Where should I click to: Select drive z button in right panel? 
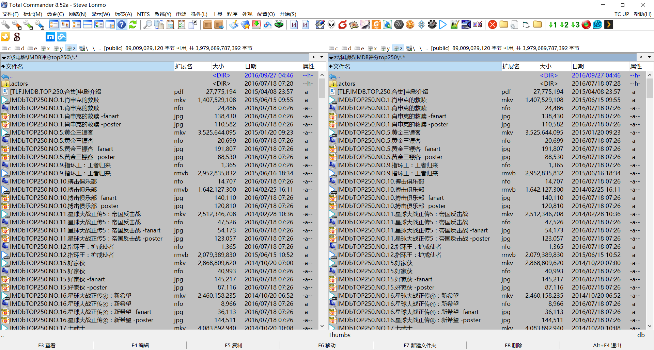(398, 48)
